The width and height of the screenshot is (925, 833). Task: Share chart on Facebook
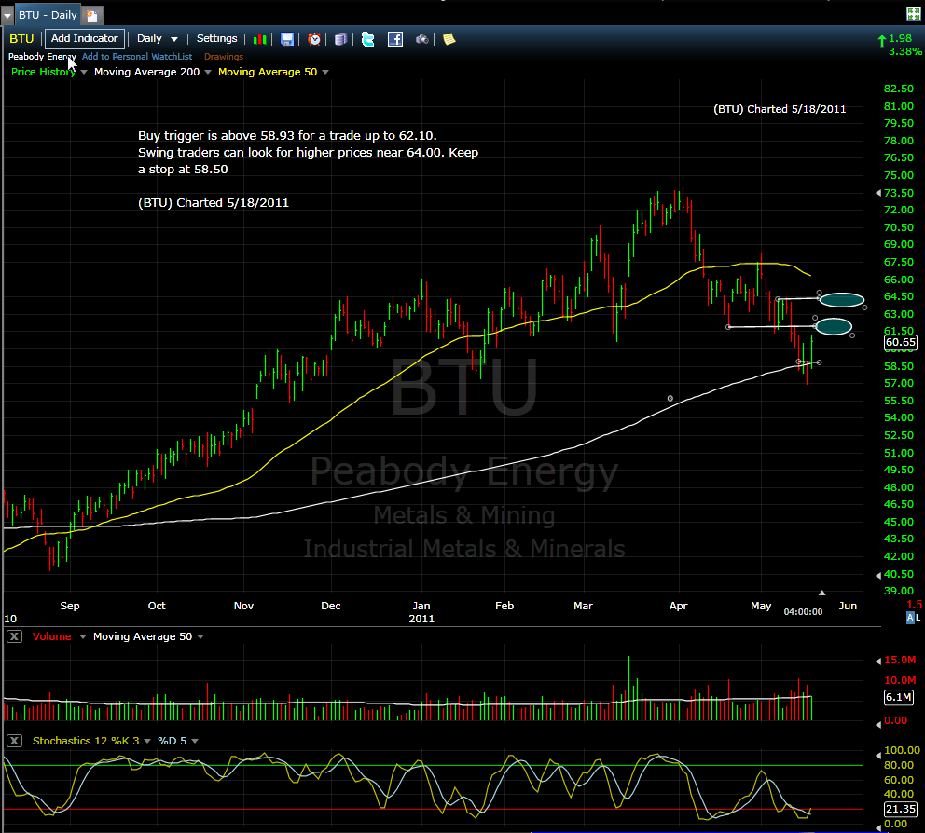click(x=395, y=39)
